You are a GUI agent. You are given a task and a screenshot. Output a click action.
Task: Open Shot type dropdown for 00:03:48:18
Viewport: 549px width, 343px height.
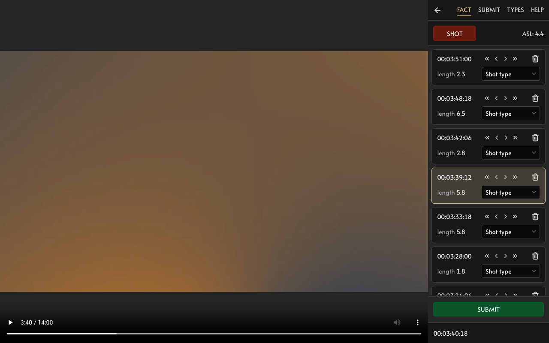510,114
